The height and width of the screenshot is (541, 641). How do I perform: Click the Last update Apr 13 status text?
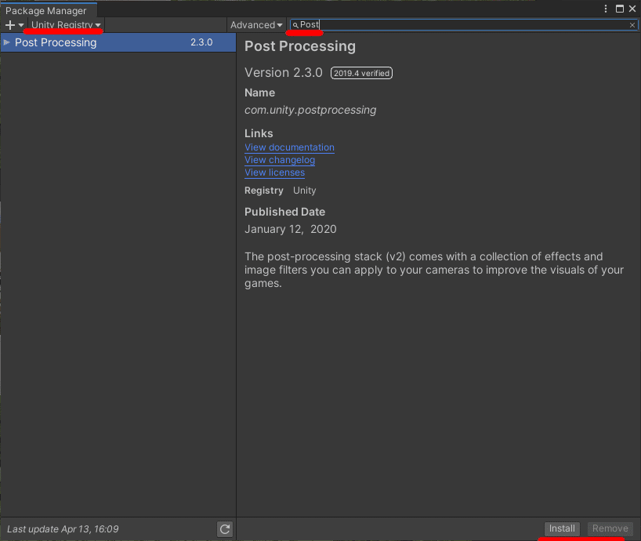63,529
